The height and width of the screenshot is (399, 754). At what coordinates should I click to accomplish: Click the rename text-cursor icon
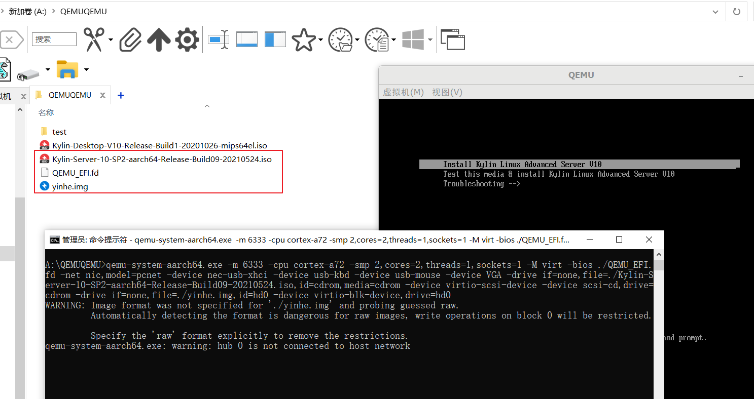coord(219,39)
